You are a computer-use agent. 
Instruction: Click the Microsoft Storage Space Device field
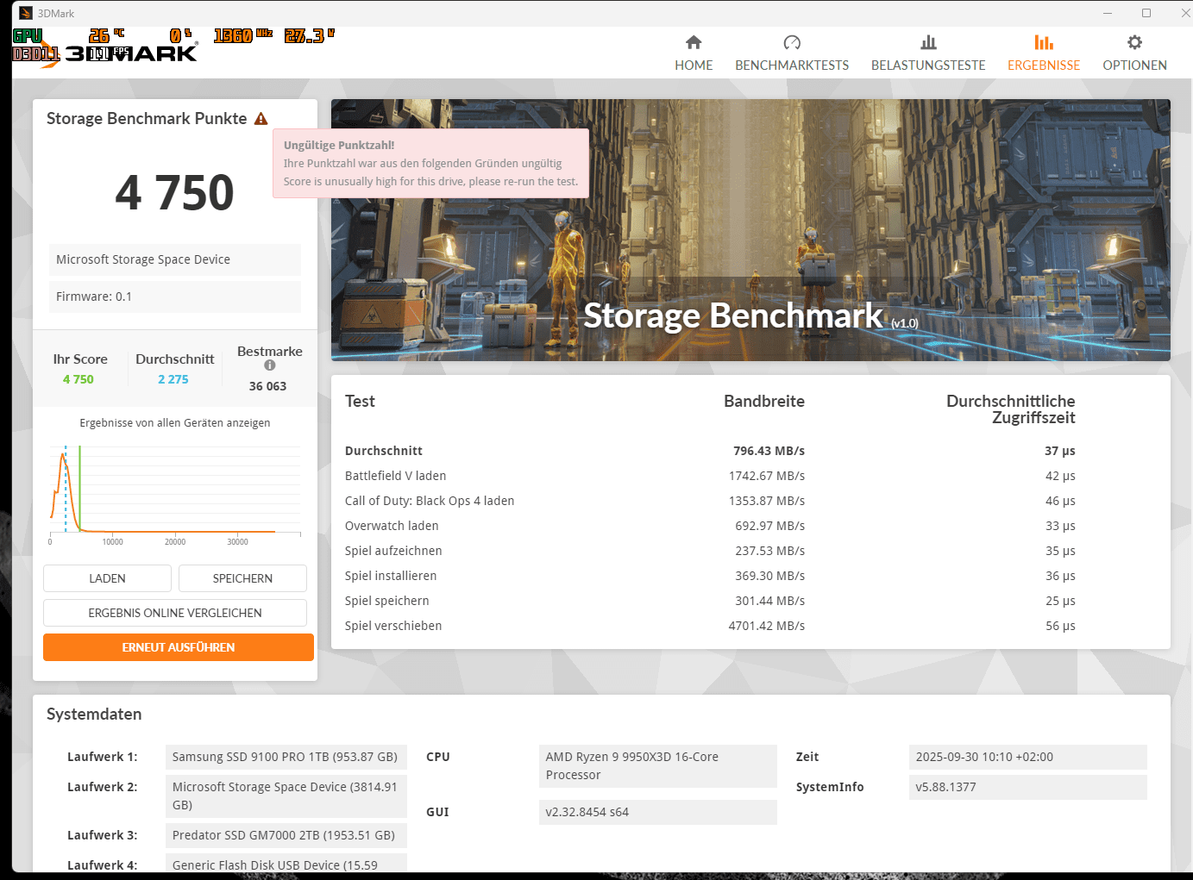click(175, 259)
